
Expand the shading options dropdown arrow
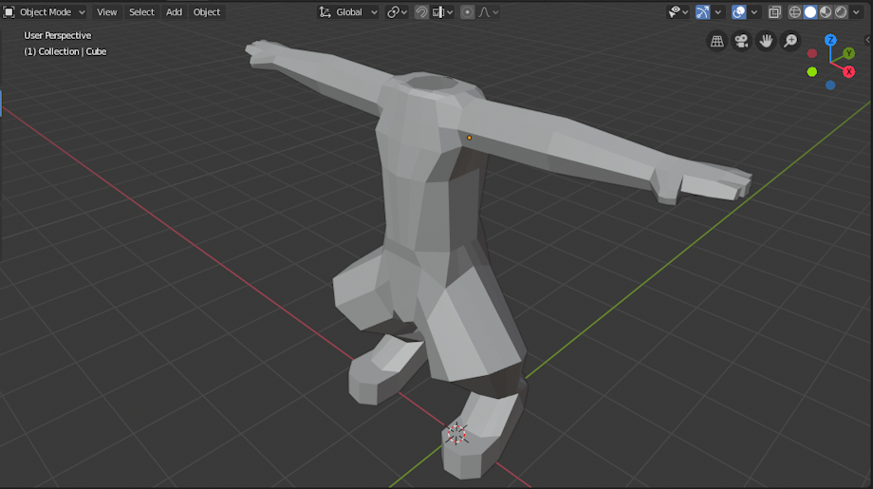point(856,11)
